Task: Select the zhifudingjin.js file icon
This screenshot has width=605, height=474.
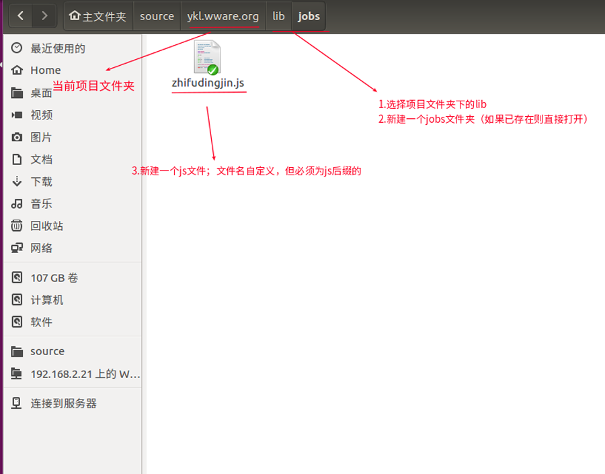Action: tap(207, 57)
